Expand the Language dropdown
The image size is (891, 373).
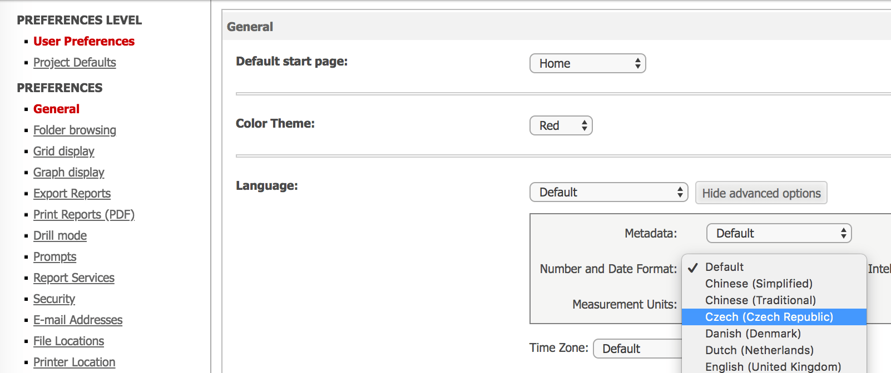pos(608,192)
